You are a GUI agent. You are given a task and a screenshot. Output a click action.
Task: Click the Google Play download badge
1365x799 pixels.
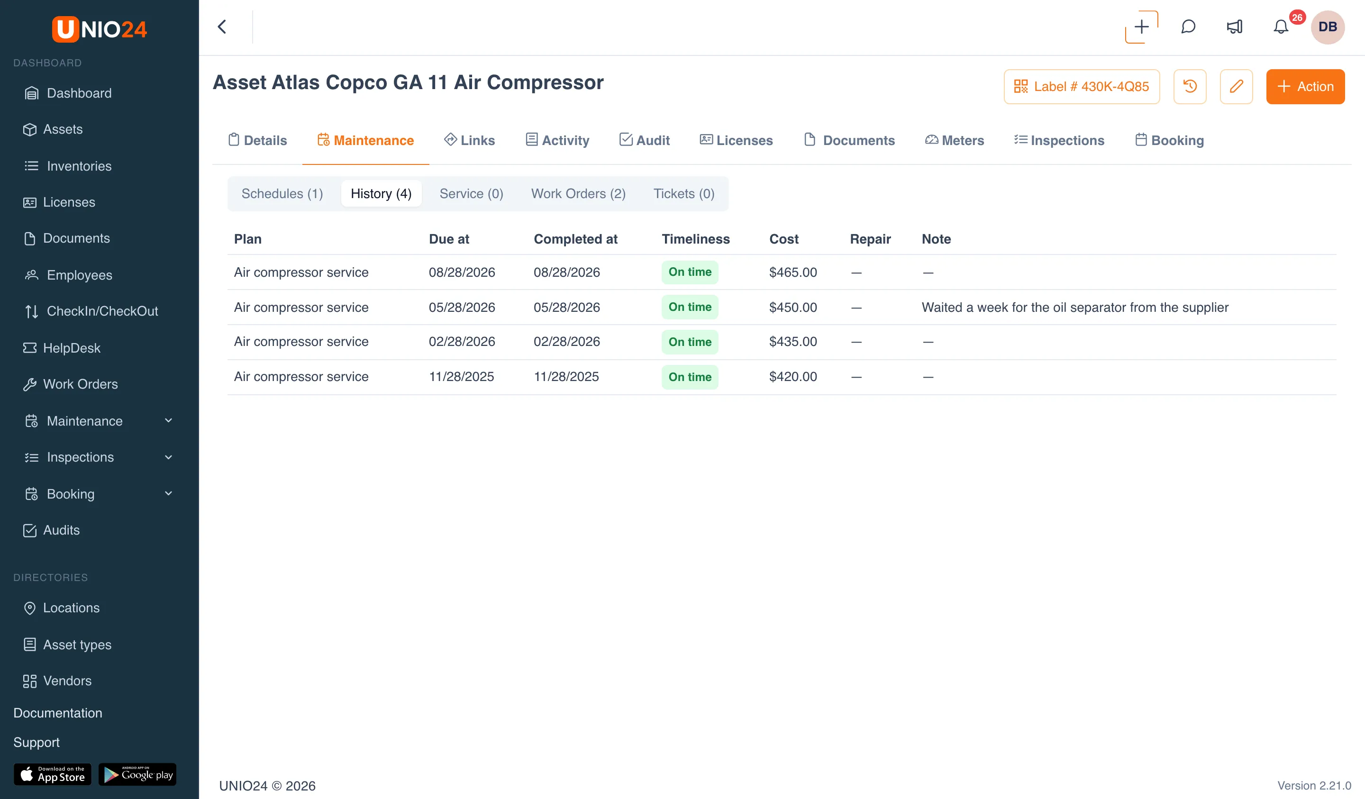pos(137,775)
